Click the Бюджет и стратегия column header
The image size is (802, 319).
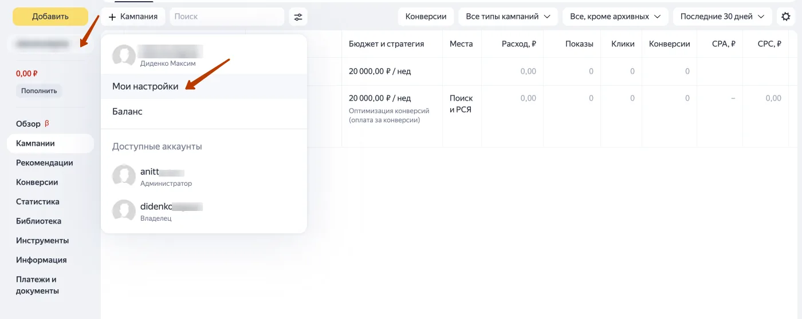(x=386, y=44)
